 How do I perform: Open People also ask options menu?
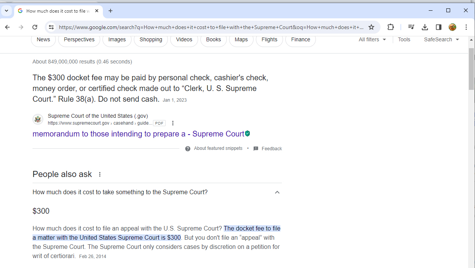point(100,174)
